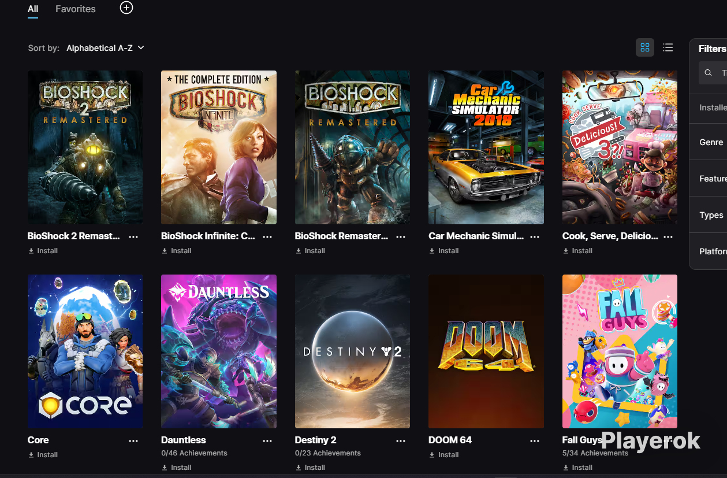Image resolution: width=727 pixels, height=478 pixels.
Task: Open BioShock Infinite Complete Edition cover
Action: pyautogui.click(x=219, y=147)
